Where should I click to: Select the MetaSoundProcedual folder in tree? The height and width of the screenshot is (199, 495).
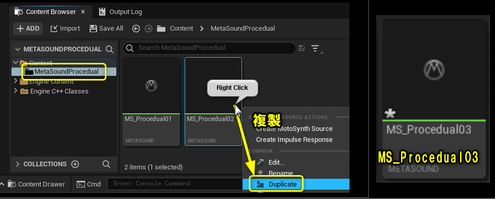[x=64, y=72]
